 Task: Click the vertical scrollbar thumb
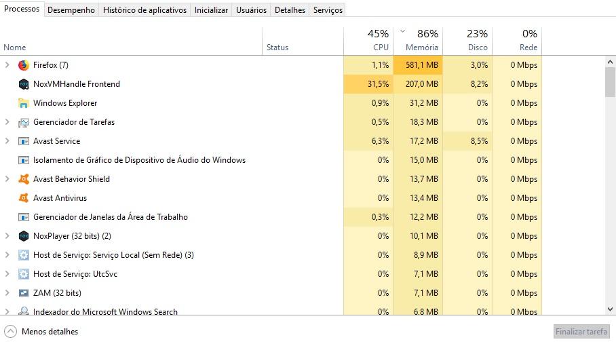tap(610, 81)
